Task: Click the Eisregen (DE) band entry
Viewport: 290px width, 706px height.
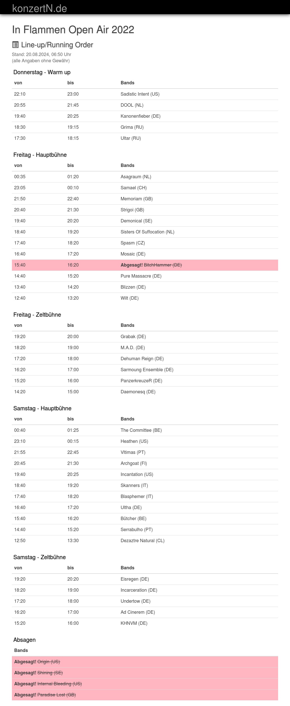Action: tap(135, 579)
